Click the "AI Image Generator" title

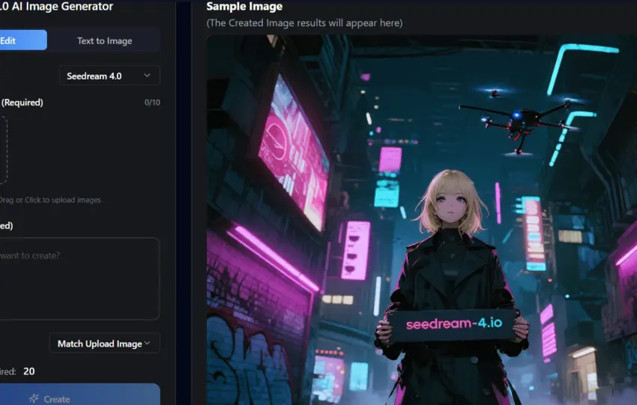pyautogui.click(x=62, y=6)
